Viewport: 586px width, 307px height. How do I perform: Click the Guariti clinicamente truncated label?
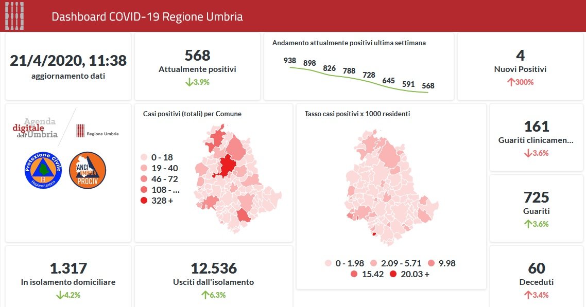(536, 140)
